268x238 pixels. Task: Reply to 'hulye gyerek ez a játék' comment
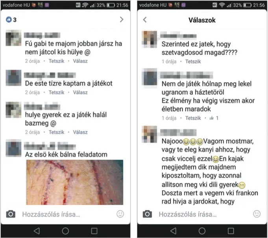(80, 132)
